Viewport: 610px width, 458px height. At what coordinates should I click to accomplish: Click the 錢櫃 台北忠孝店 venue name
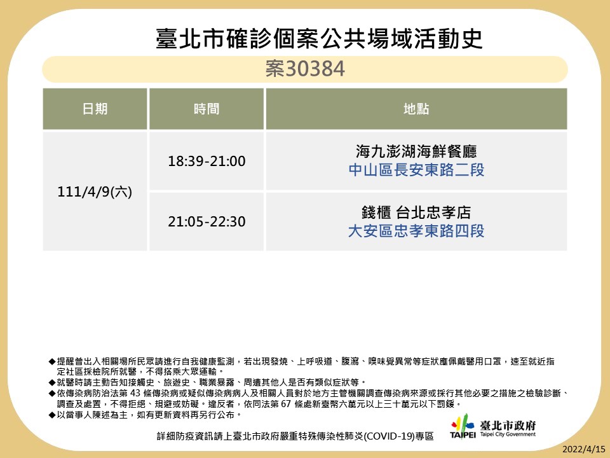416,212
